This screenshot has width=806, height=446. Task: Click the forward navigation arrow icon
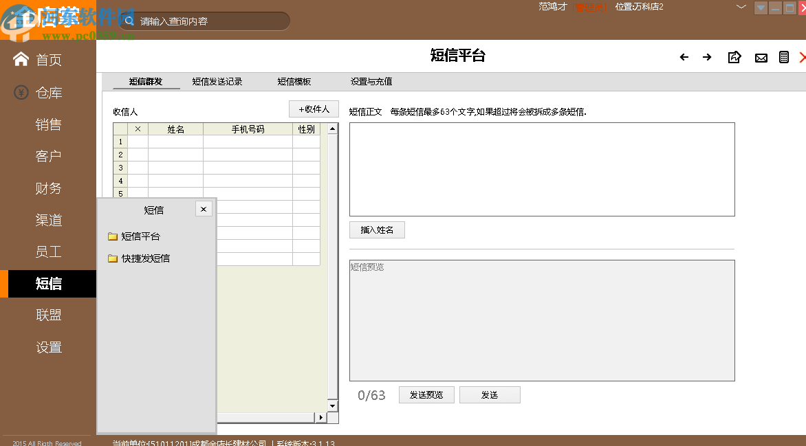pos(708,58)
